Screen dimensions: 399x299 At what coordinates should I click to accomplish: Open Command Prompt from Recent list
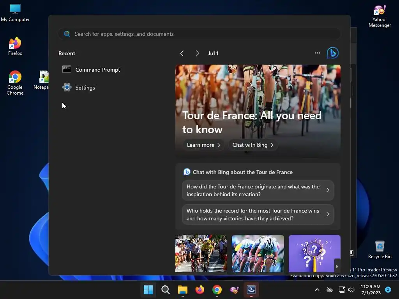(91, 70)
